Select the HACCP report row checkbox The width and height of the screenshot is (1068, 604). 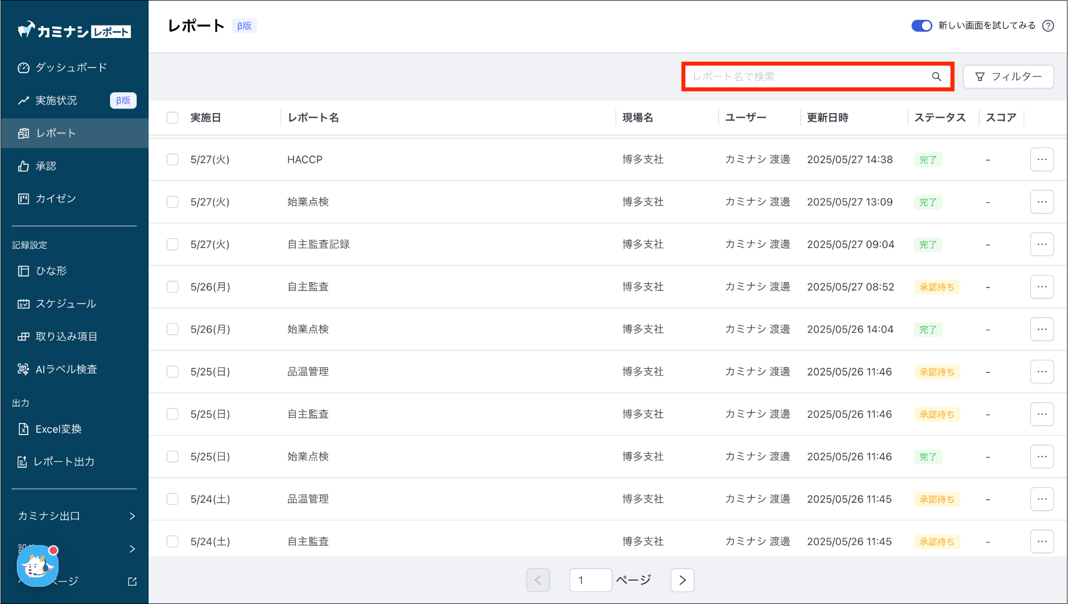[173, 160]
